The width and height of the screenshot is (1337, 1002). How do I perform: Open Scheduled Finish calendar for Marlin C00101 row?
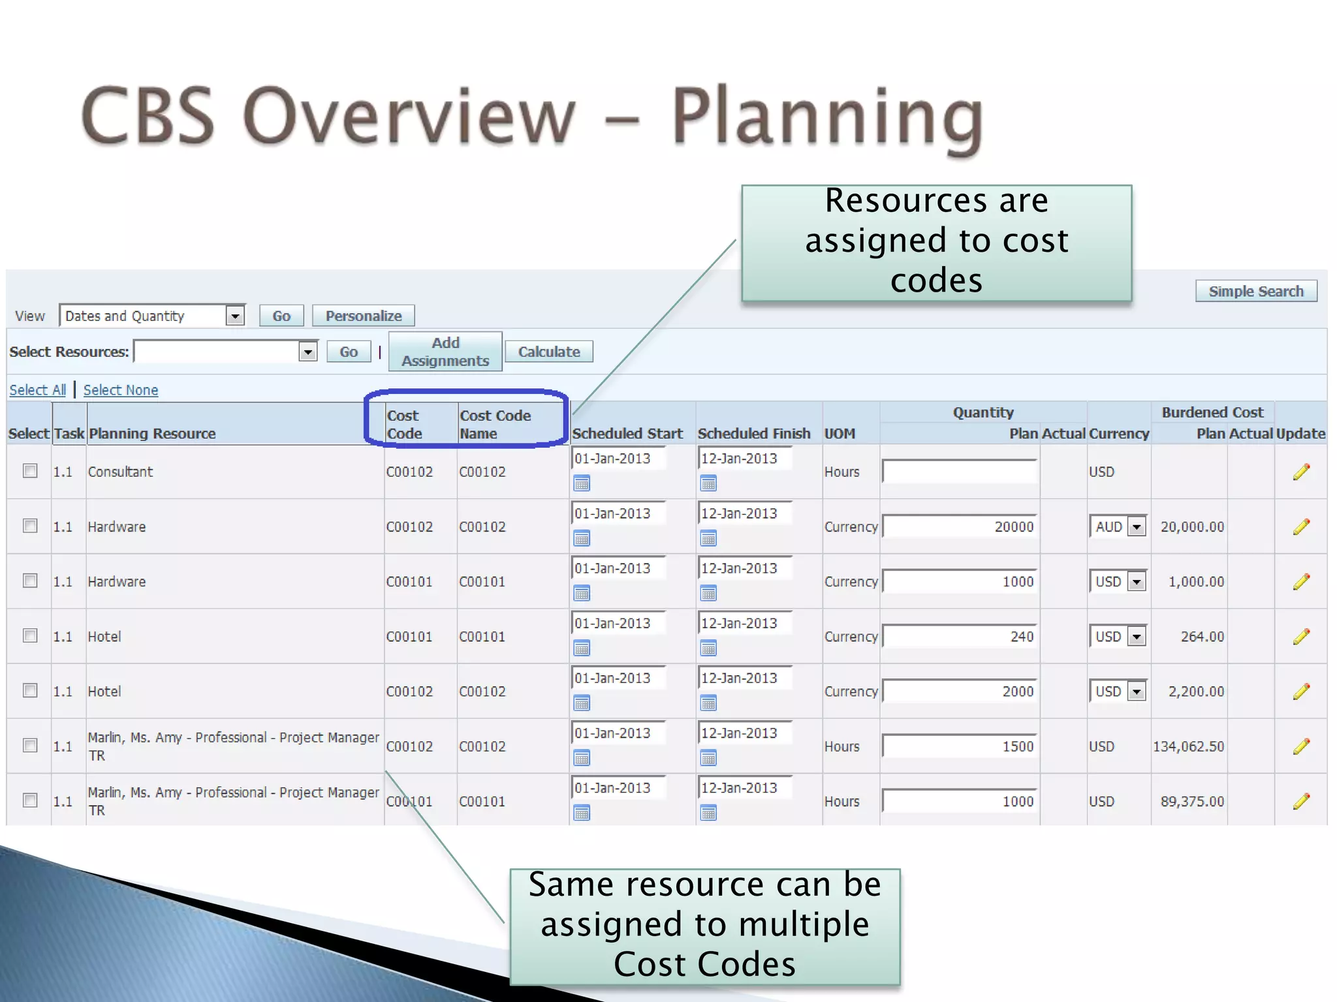coord(708,812)
